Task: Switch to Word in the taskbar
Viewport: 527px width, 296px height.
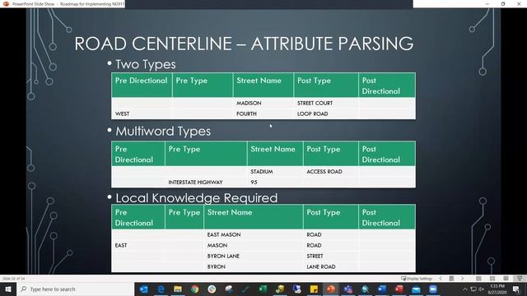Action: point(382,289)
